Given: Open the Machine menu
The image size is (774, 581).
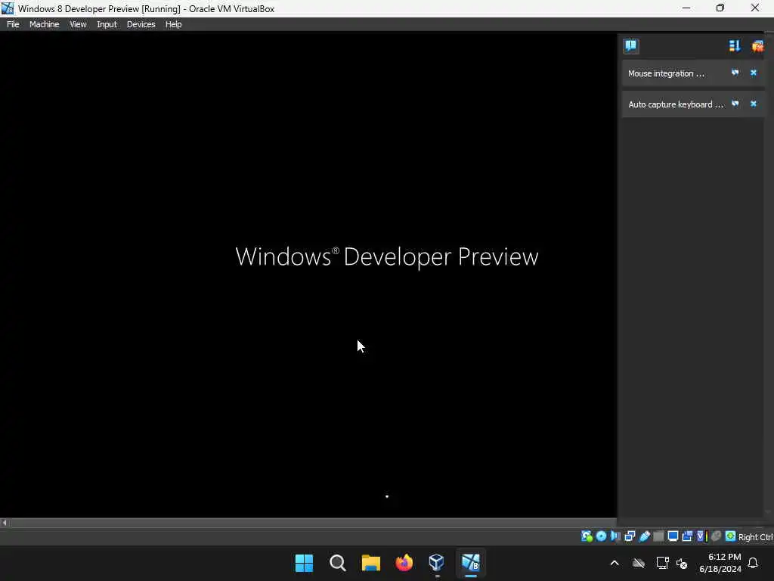Looking at the screenshot, I should (44, 24).
